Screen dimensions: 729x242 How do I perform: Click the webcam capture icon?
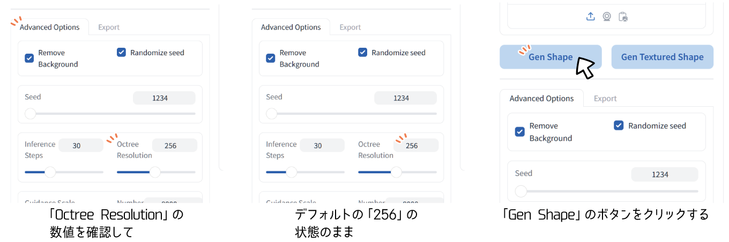coord(606,17)
